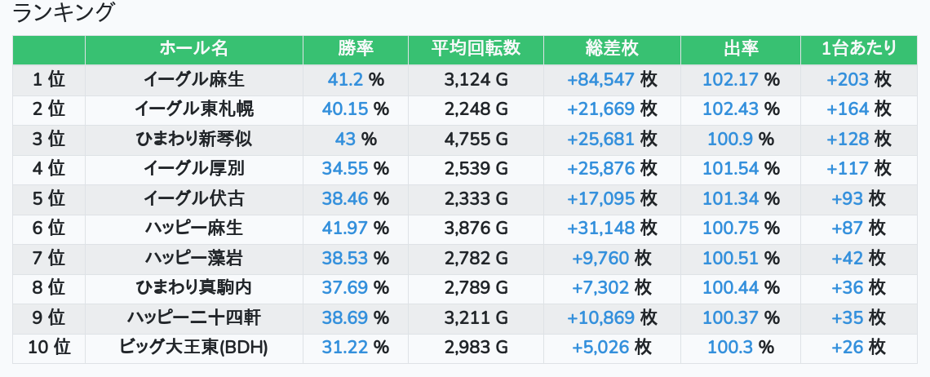Screen dimensions: 930x377
Task: Select the 102.43 payout rate value
Action: 731,109
